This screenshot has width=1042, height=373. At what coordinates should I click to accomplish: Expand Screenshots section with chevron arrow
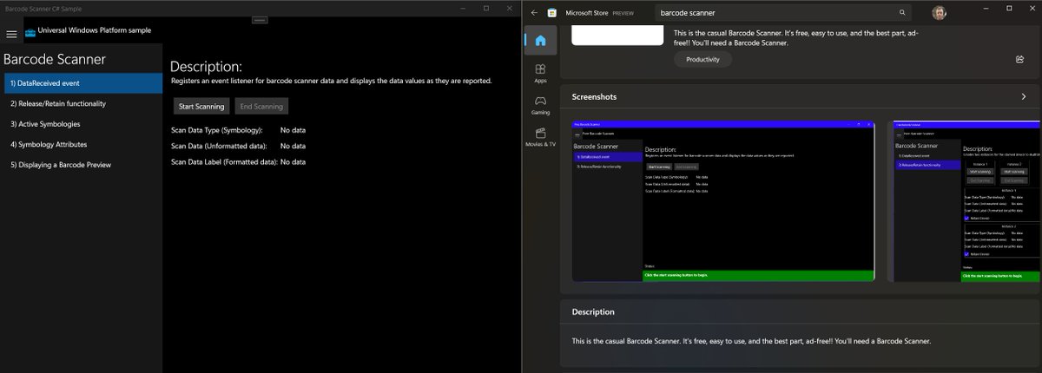point(1024,96)
